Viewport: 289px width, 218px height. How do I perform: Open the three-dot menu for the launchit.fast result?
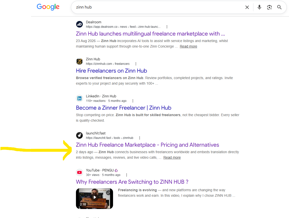point(140,138)
